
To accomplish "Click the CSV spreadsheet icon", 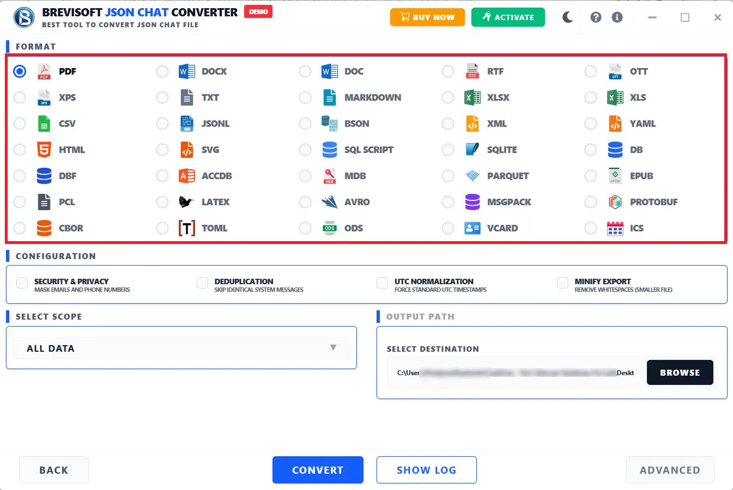I will (x=44, y=124).
